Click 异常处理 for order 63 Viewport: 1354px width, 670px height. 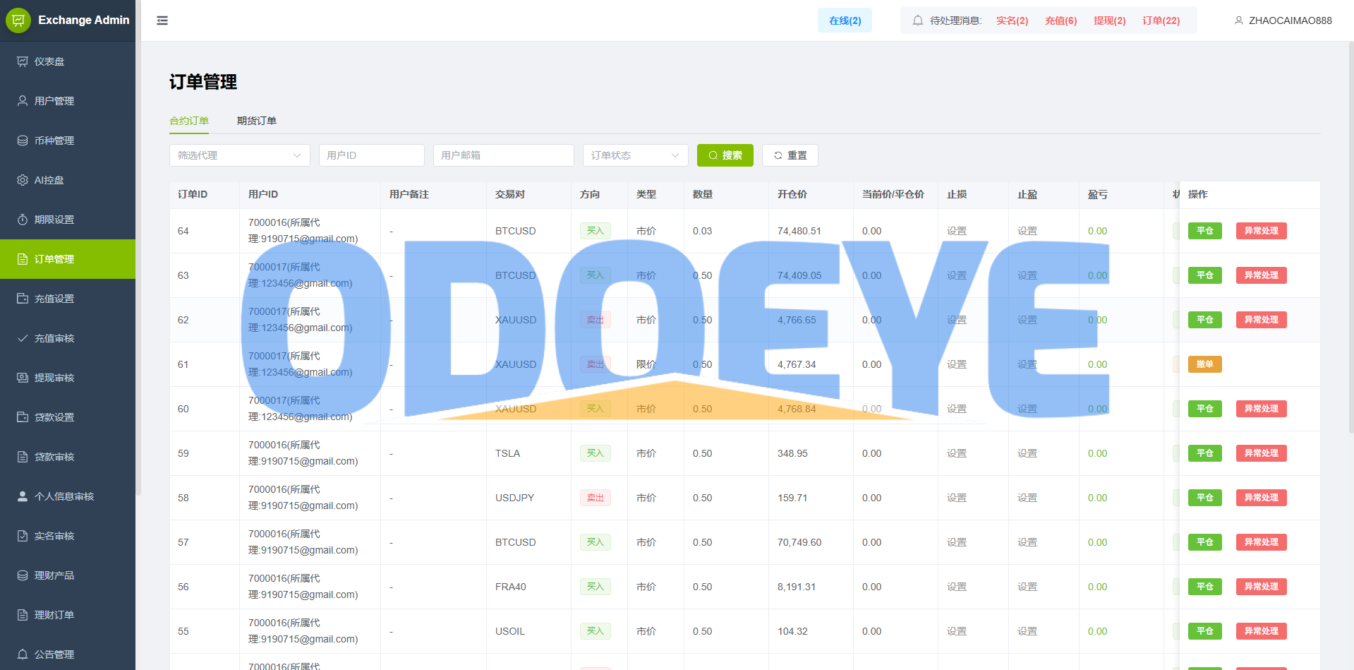click(x=1262, y=275)
